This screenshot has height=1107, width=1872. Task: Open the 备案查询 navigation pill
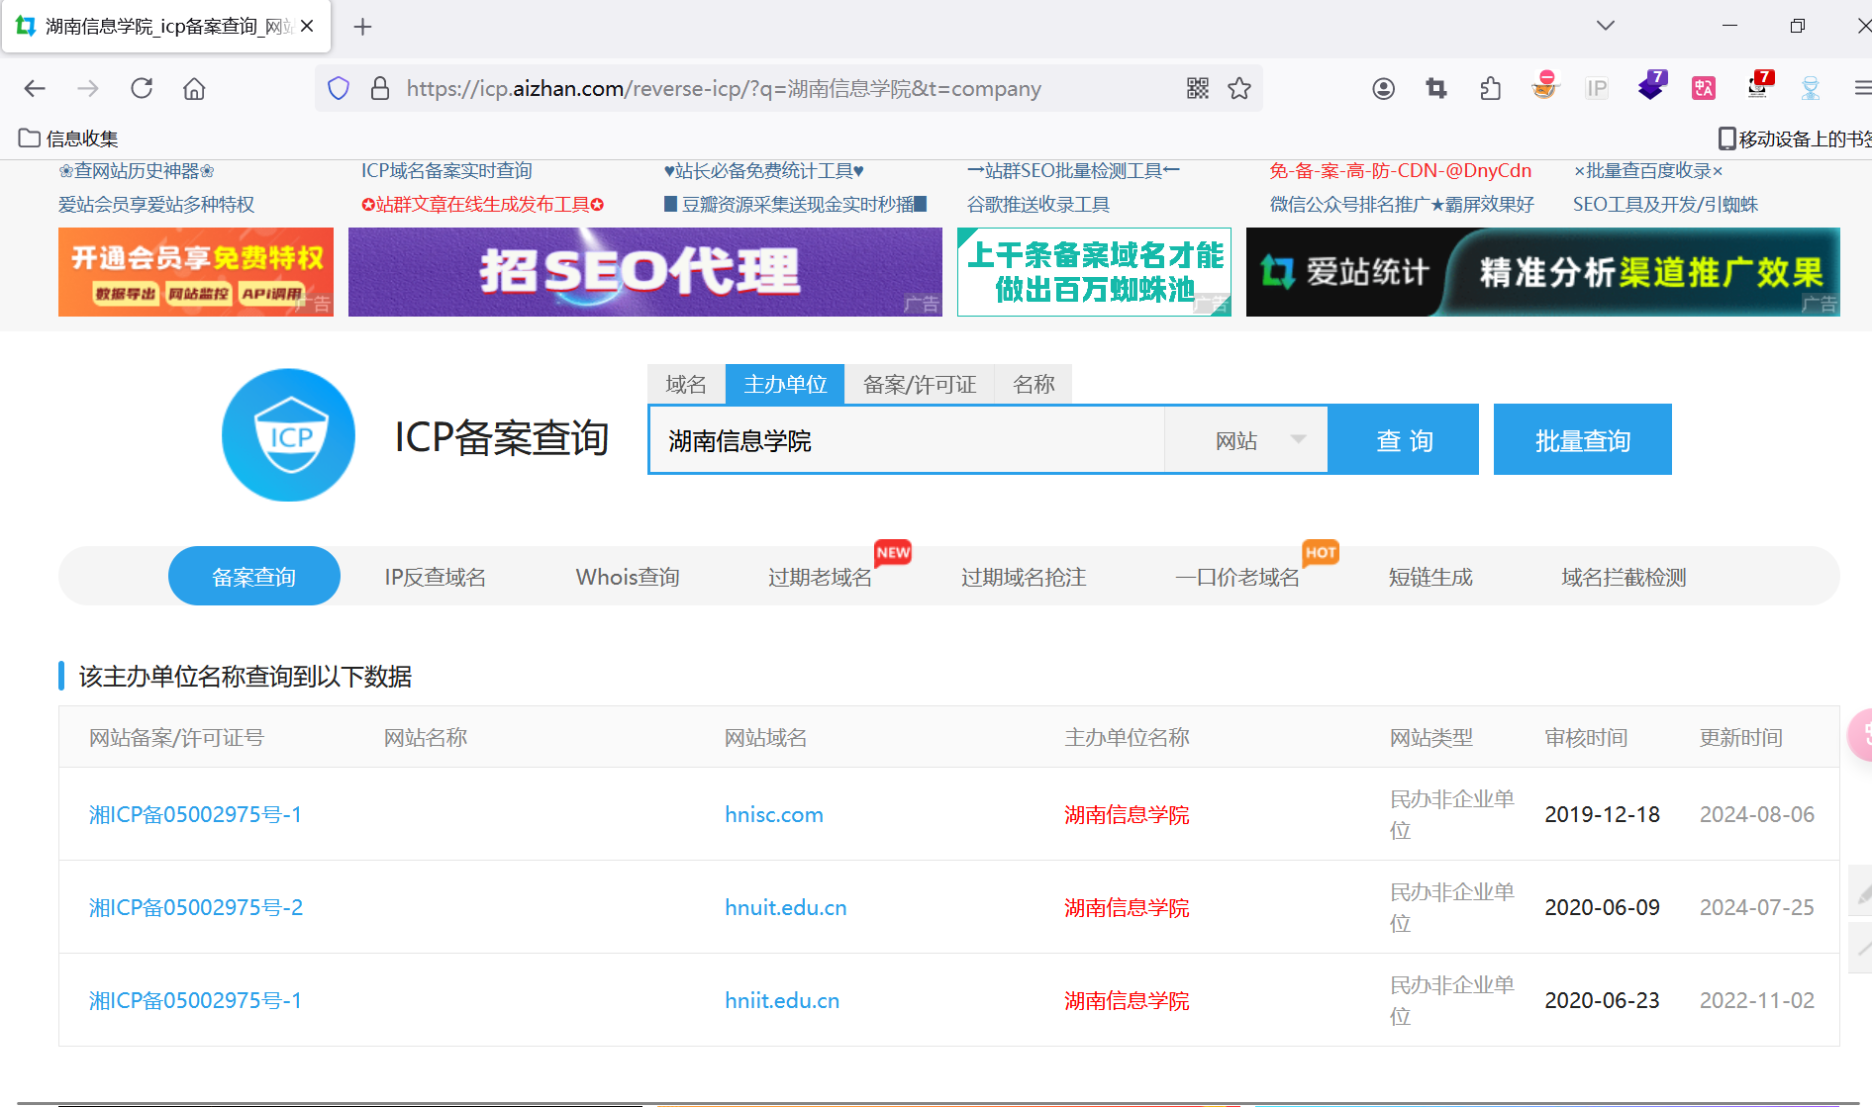point(254,577)
